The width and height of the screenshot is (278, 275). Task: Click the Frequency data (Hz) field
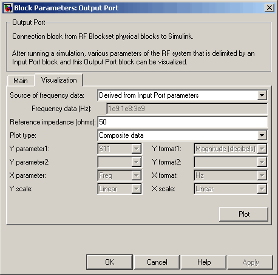(x=187, y=109)
